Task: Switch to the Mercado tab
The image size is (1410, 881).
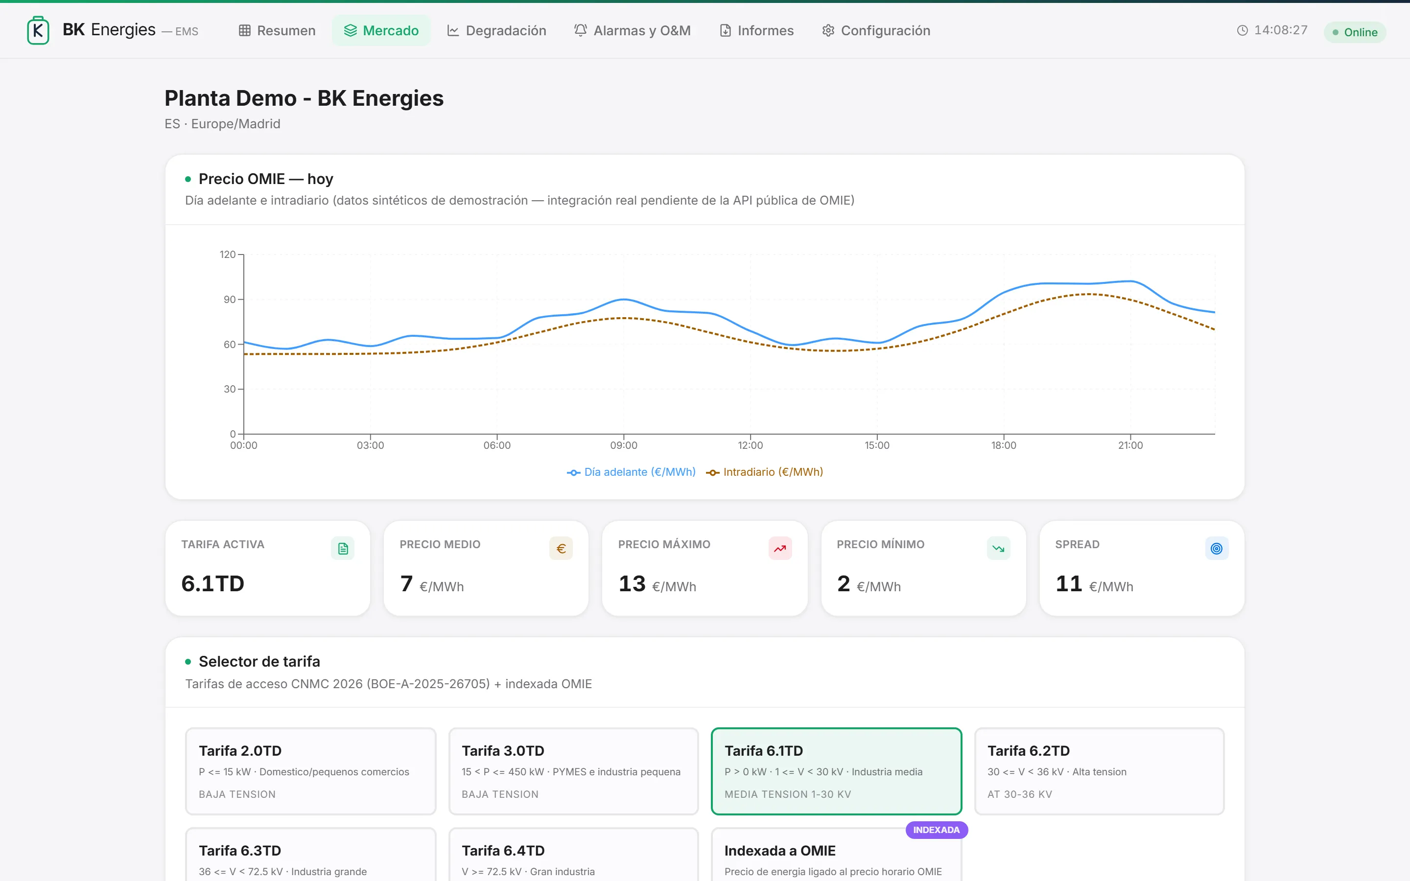Action: pyautogui.click(x=381, y=30)
